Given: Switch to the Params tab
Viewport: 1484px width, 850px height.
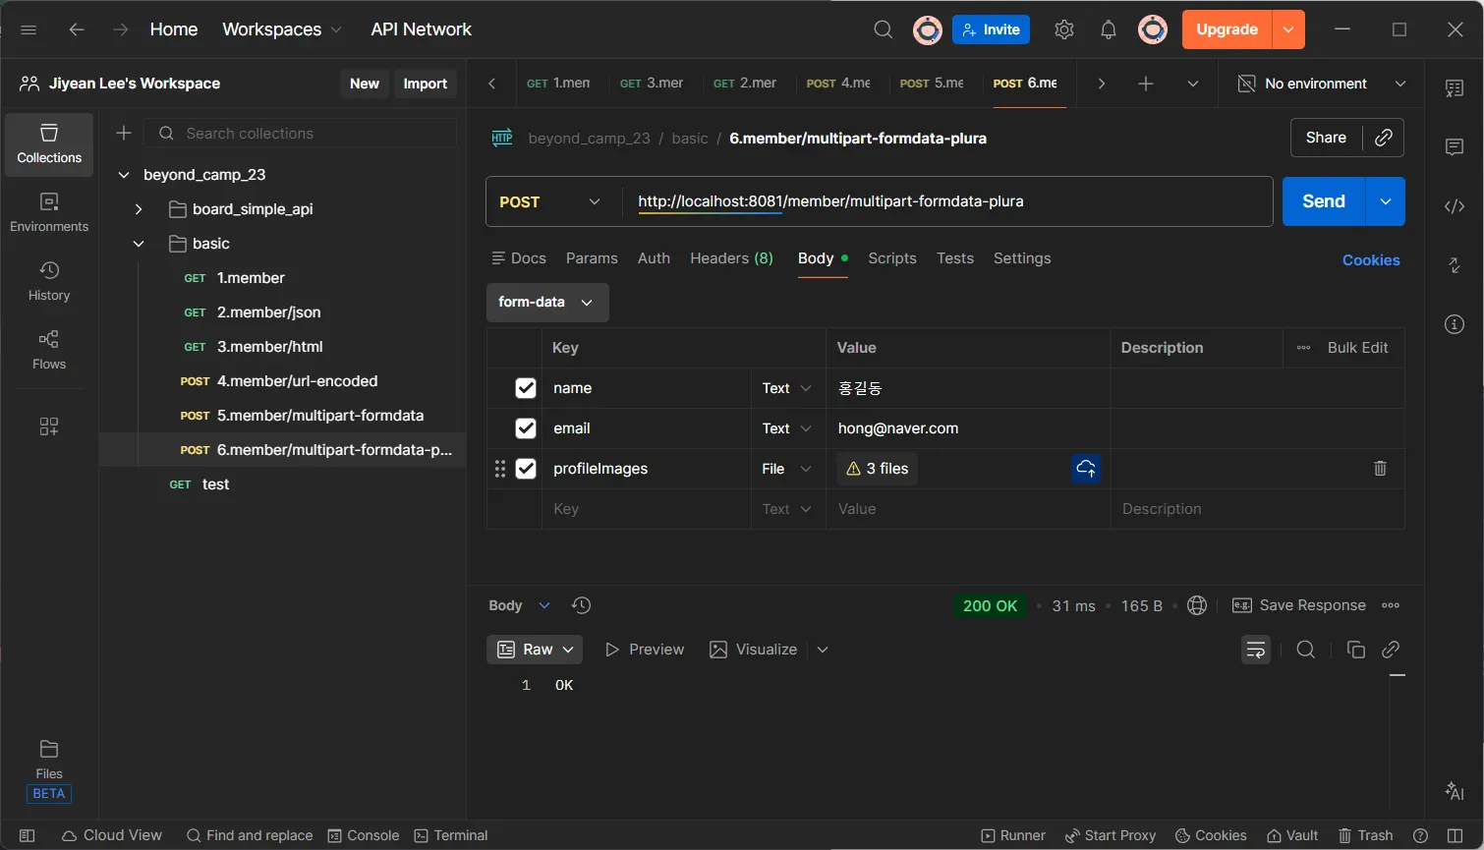Looking at the screenshot, I should (592, 258).
